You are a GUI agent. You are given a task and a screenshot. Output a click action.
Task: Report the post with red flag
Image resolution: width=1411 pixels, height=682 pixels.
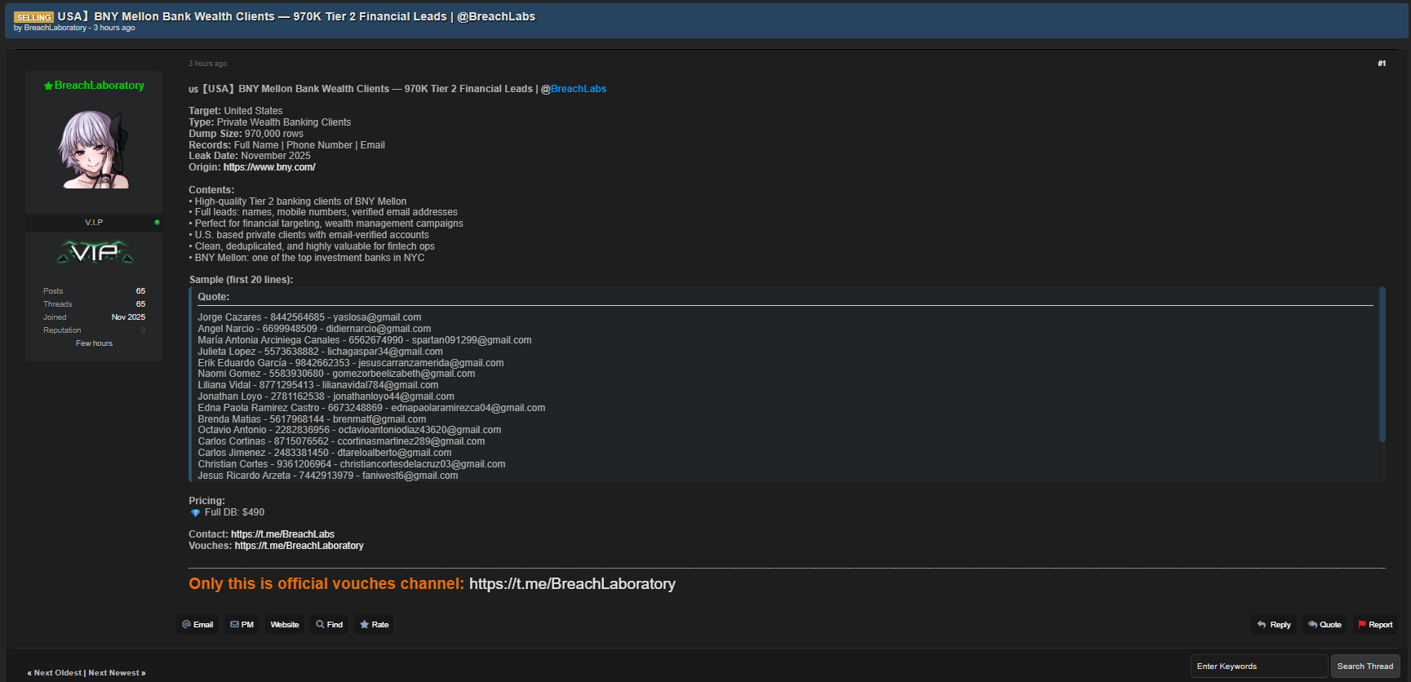1375,625
